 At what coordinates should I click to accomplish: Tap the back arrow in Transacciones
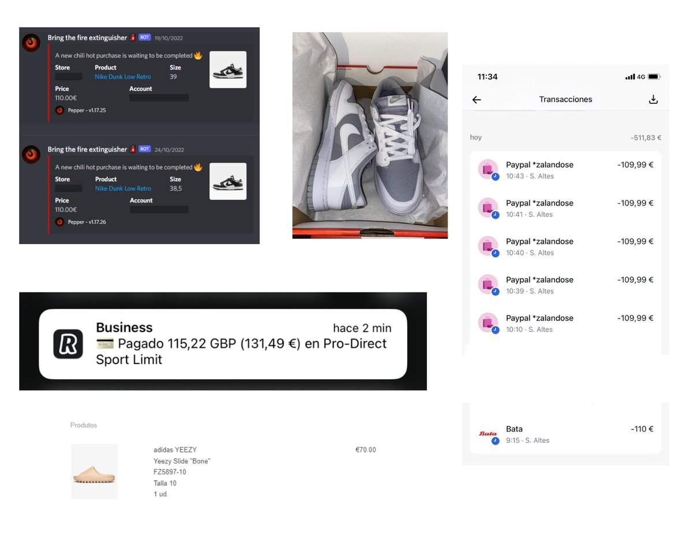click(476, 100)
